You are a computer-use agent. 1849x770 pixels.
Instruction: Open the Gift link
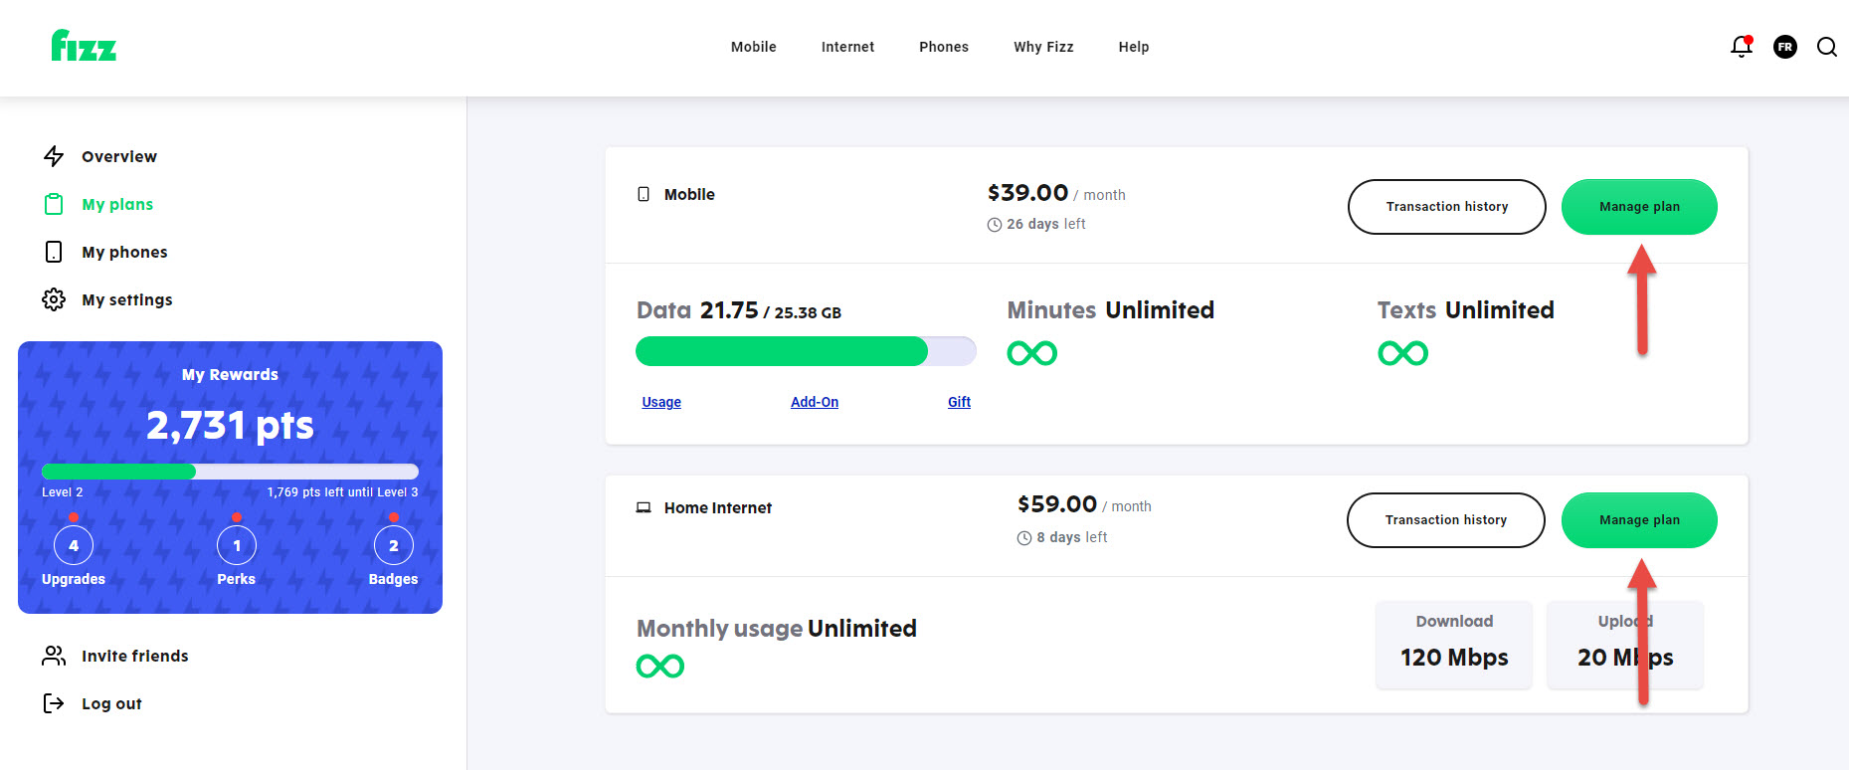coord(959,402)
